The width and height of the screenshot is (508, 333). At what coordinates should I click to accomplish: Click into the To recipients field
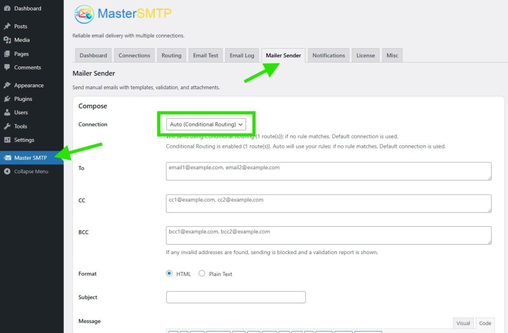click(x=328, y=171)
